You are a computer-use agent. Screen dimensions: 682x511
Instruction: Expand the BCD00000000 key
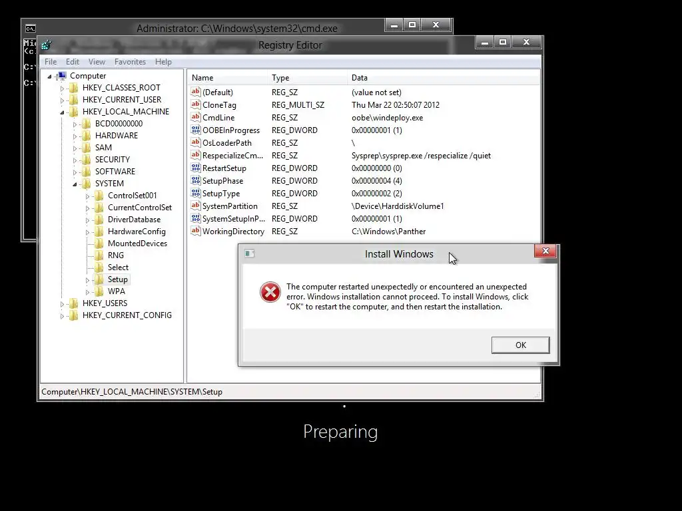(x=75, y=124)
